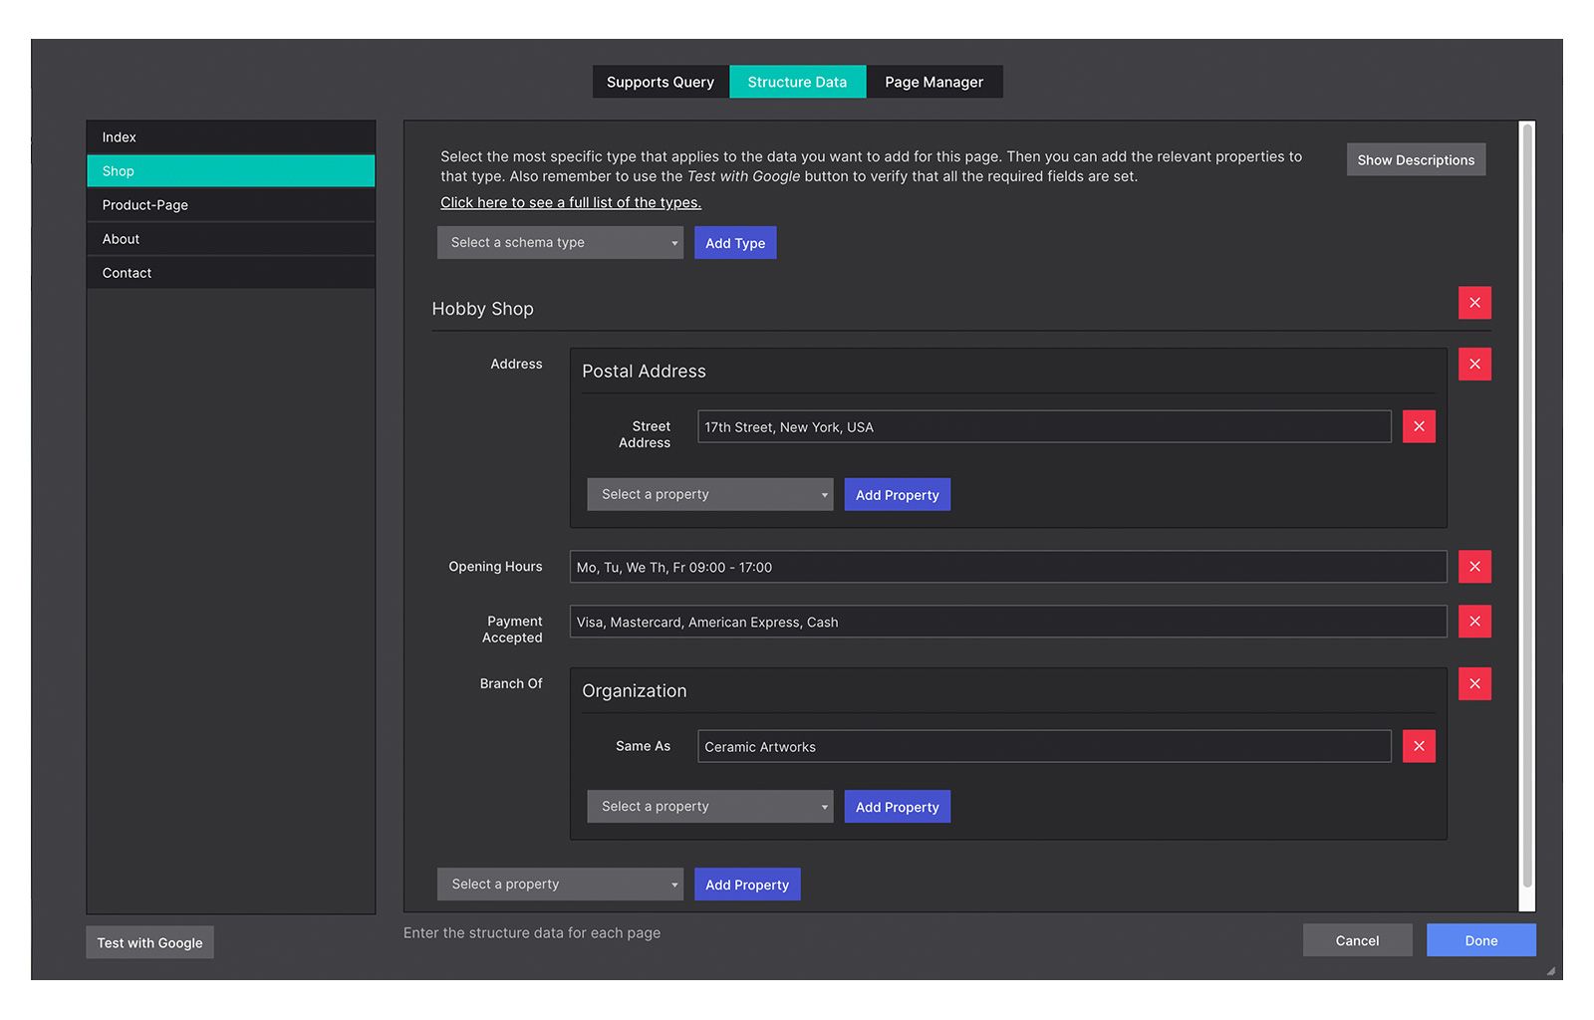Viewport: 1594px width, 1020px height.
Task: Select the Contact page in the sidebar
Action: point(230,272)
